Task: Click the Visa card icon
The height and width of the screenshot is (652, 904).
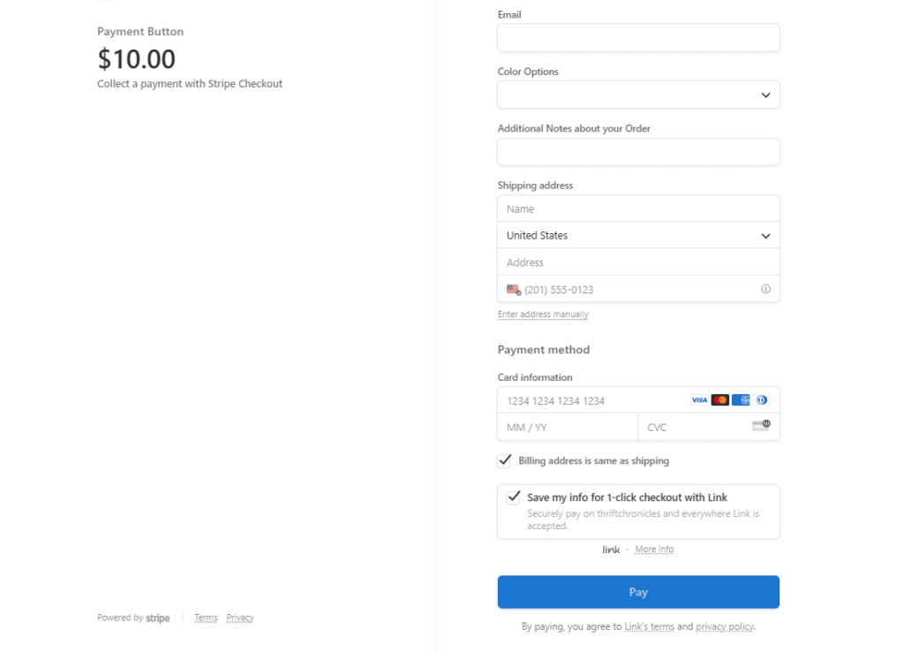Action: click(x=699, y=400)
